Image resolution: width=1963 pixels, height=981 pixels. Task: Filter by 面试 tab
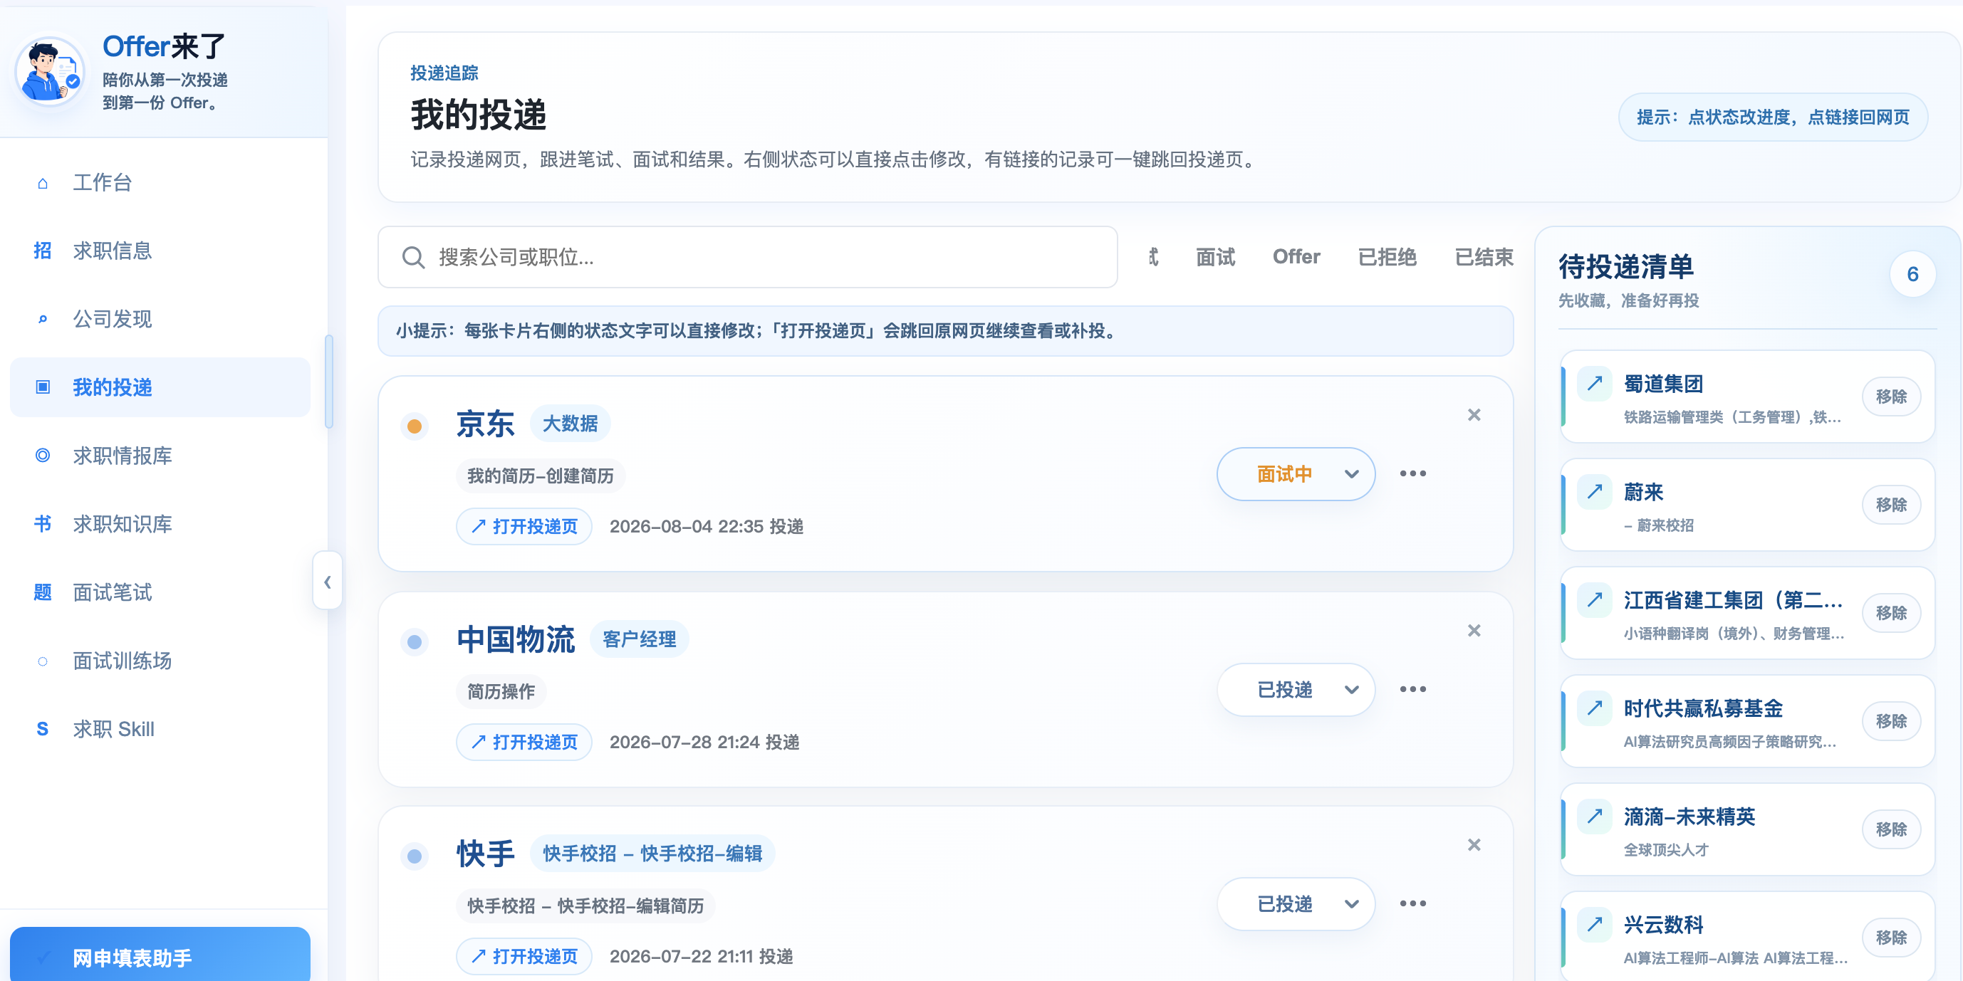click(x=1215, y=258)
